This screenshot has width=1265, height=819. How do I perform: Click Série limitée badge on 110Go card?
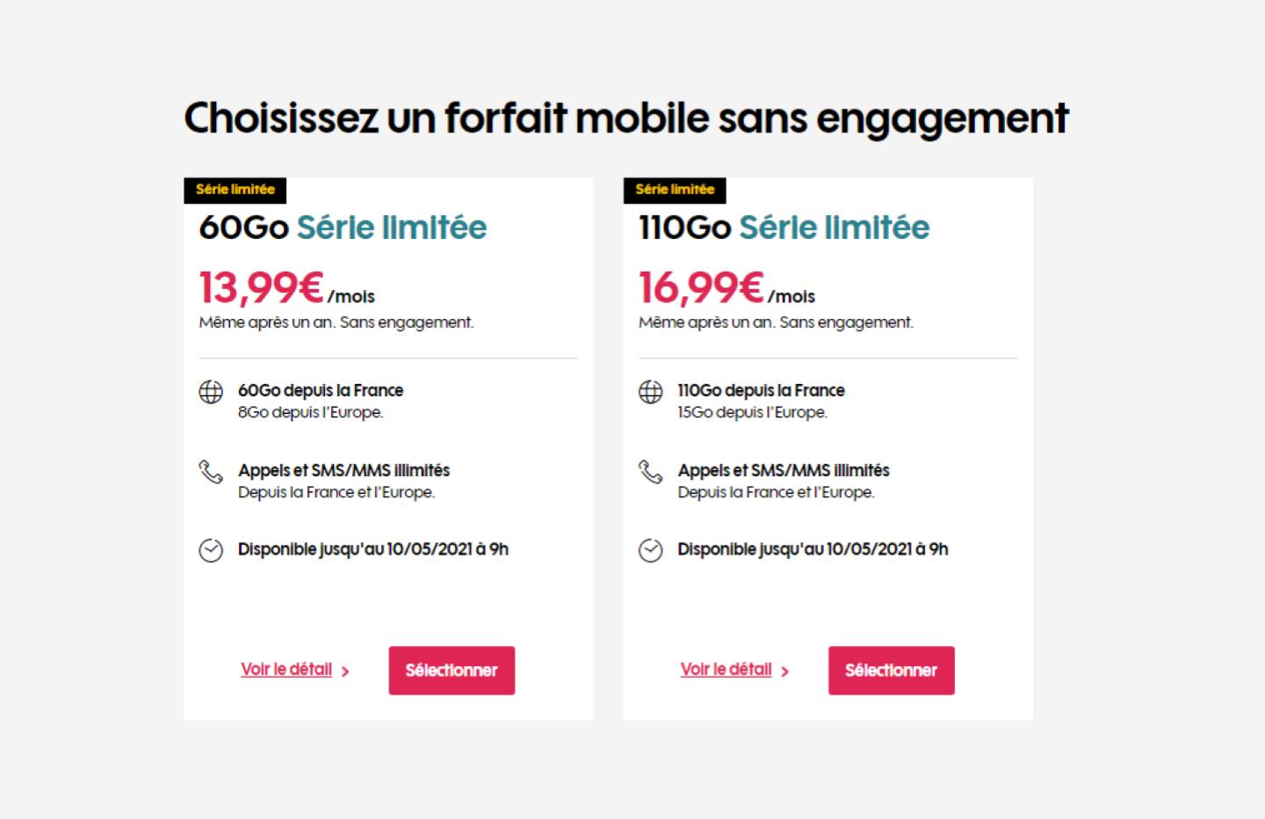point(675,190)
